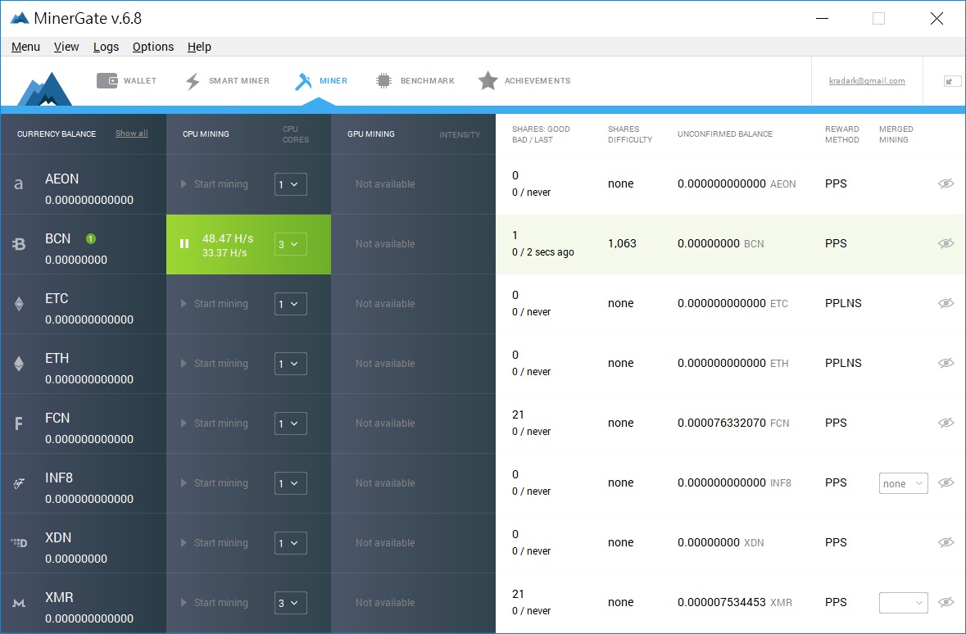Open FCN CPU cores dropdown
The image size is (966, 634).
290,423
